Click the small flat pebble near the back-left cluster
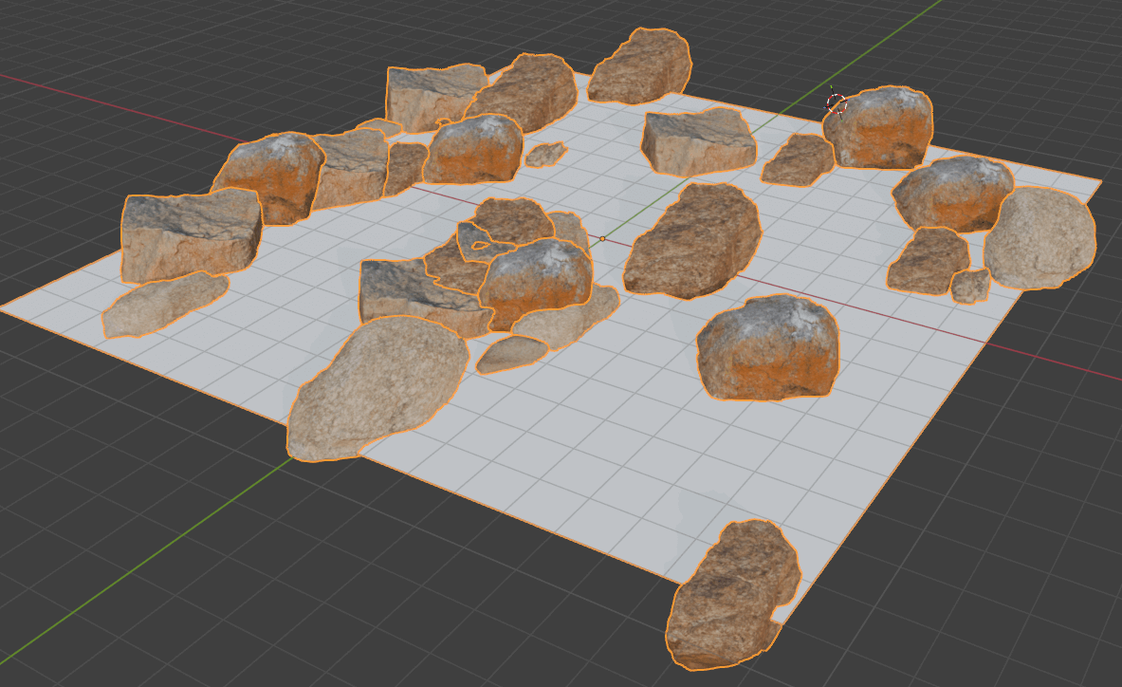The width and height of the screenshot is (1122, 687). tap(545, 154)
